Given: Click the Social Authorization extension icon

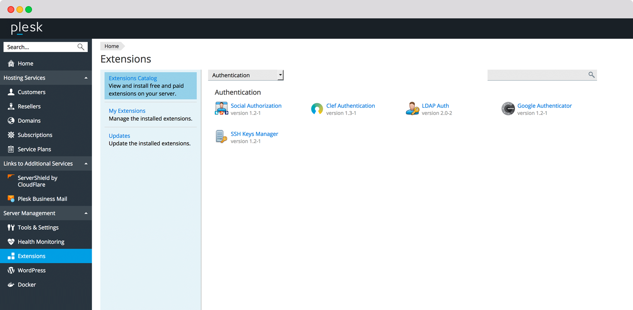Looking at the screenshot, I should tap(221, 108).
